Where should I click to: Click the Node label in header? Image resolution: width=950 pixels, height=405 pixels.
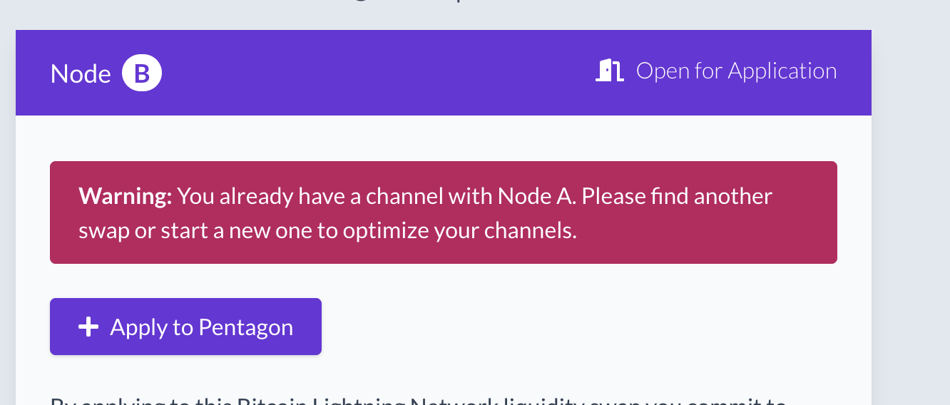(x=81, y=73)
